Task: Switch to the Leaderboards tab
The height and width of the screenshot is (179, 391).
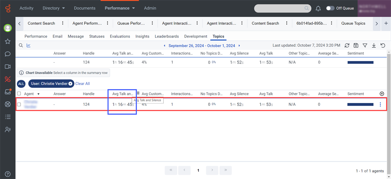Action: [x=167, y=37]
